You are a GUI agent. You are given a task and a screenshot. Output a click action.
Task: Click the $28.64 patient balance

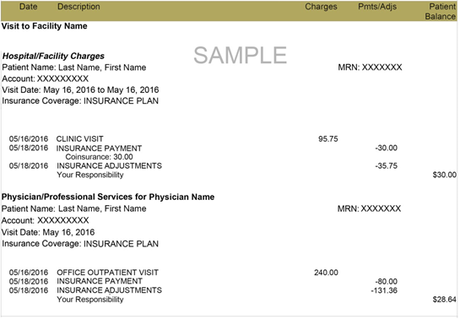point(445,300)
